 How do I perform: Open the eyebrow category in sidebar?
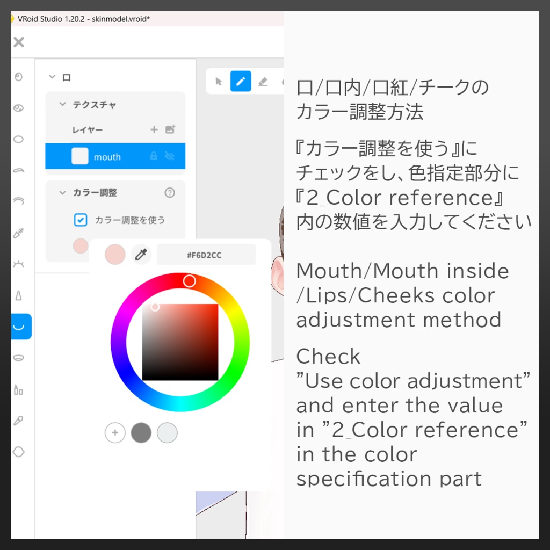pos(19,170)
